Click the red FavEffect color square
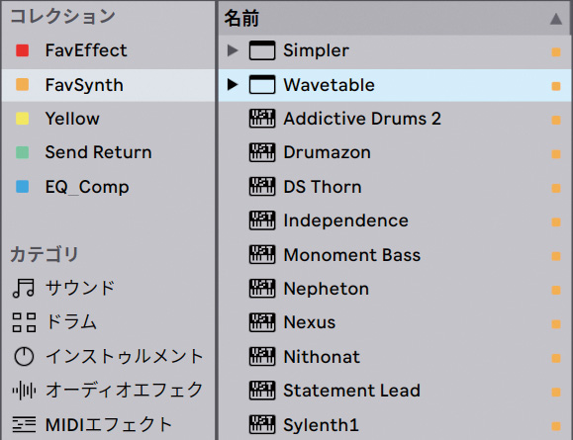 coord(23,50)
